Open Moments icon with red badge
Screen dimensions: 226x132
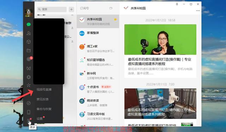point(29,59)
